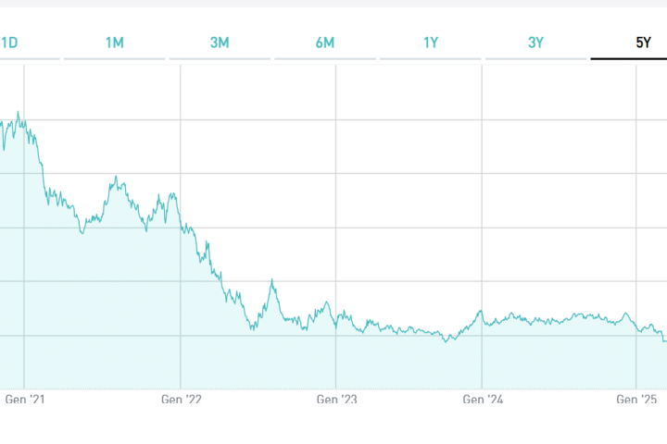Click the Gen '21 axis label
The width and height of the screenshot is (667, 444).
tap(25, 400)
